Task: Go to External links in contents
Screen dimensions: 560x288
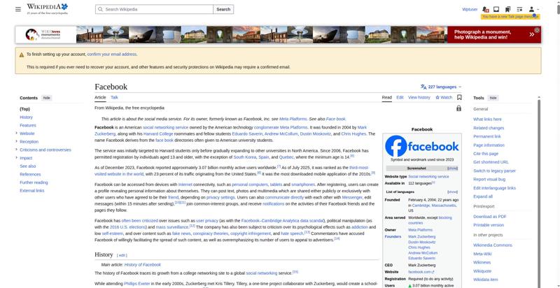Action: click(32, 191)
